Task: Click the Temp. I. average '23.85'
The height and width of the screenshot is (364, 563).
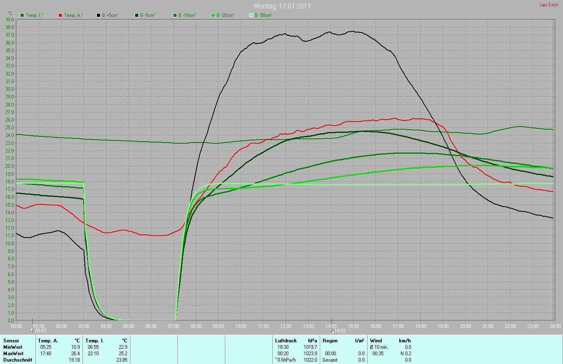Action: pos(121,360)
